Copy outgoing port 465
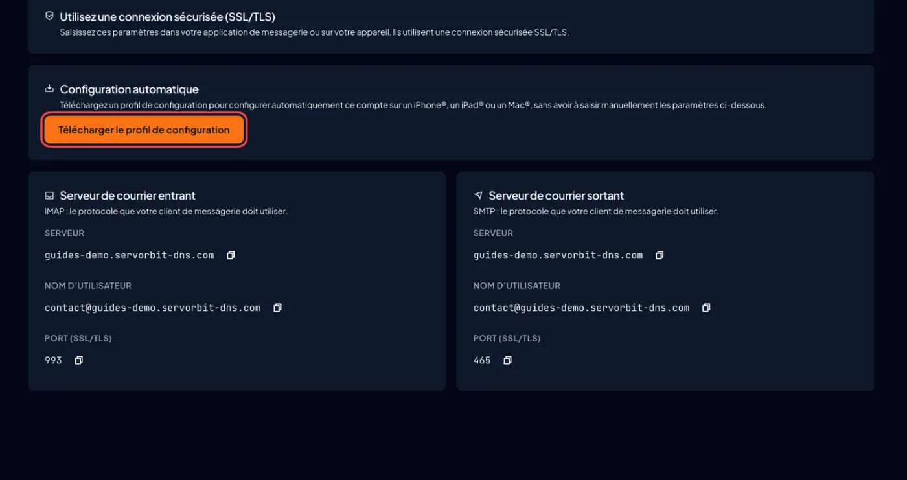Viewport: 907px width, 480px height. tap(507, 360)
